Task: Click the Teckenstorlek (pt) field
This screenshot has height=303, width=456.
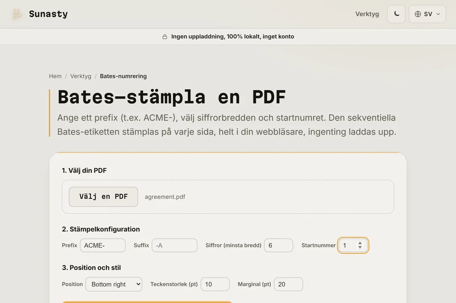Action: click(x=215, y=284)
